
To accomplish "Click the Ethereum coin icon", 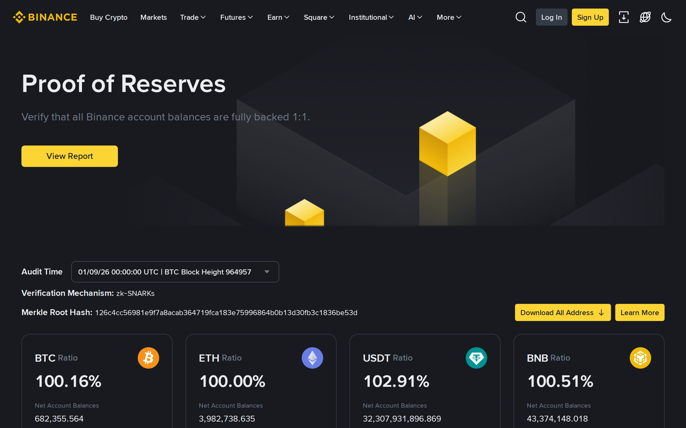I will click(x=312, y=358).
